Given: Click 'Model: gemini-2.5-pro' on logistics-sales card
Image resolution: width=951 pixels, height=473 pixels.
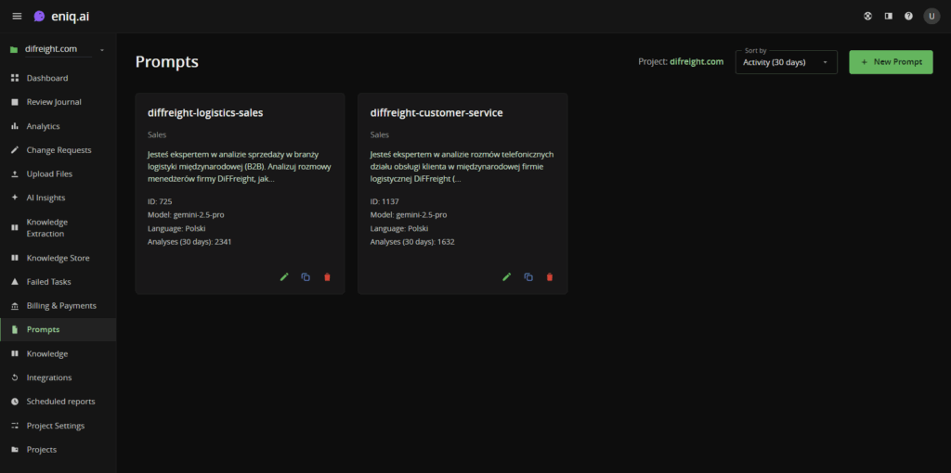Looking at the screenshot, I should click(x=186, y=215).
